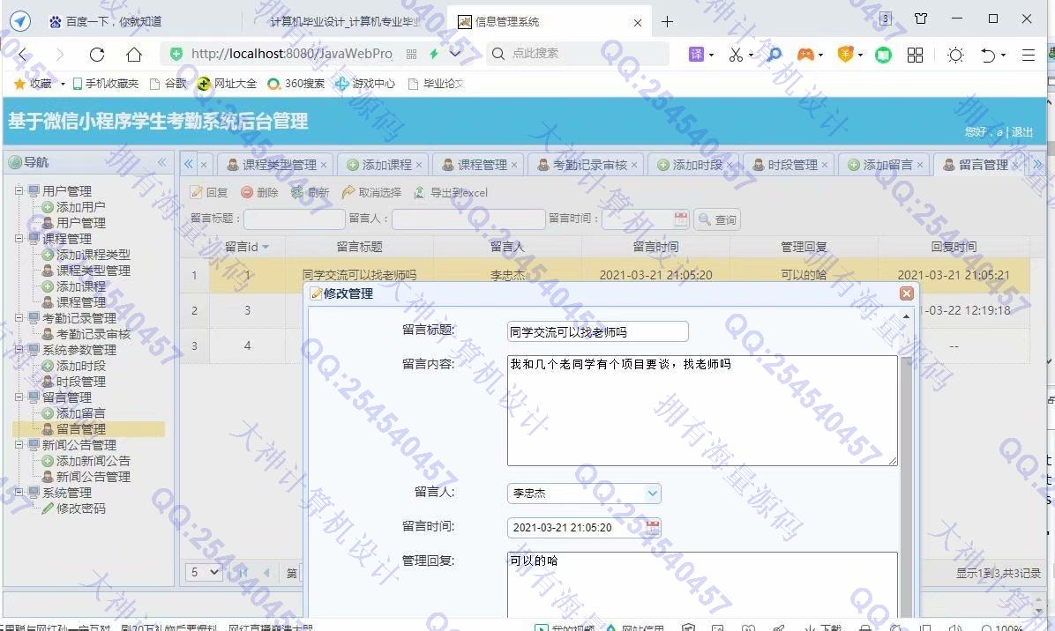Refresh the browser page

pyautogui.click(x=97, y=55)
